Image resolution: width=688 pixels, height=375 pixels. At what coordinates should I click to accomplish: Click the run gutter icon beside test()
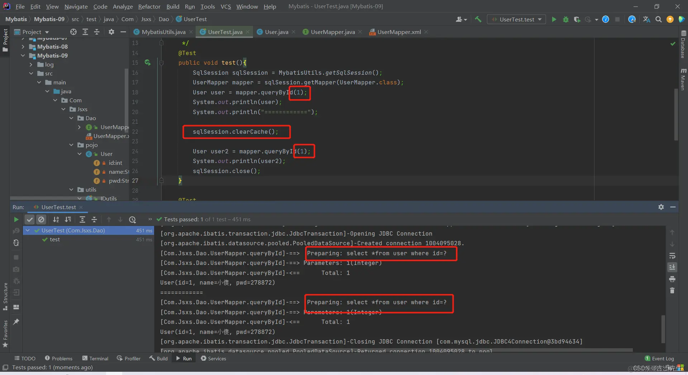pos(147,63)
